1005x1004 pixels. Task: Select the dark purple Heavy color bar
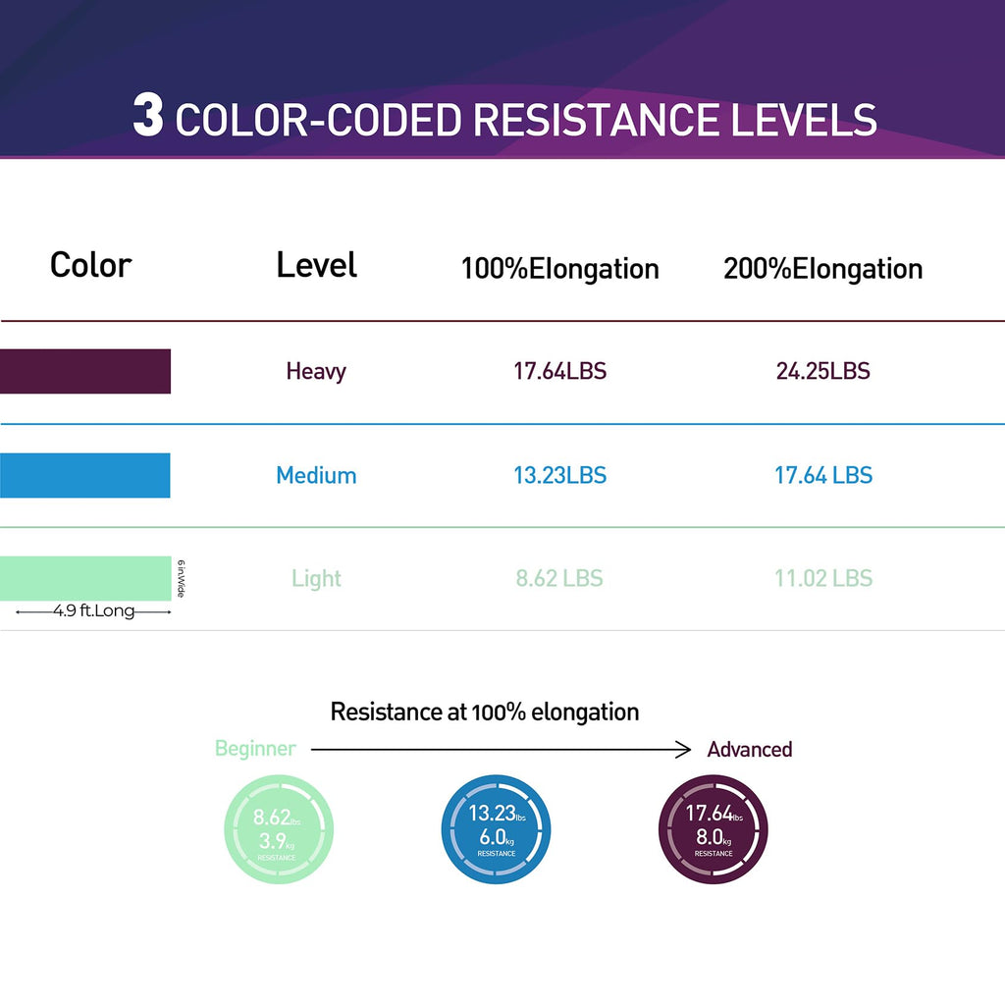click(x=85, y=371)
